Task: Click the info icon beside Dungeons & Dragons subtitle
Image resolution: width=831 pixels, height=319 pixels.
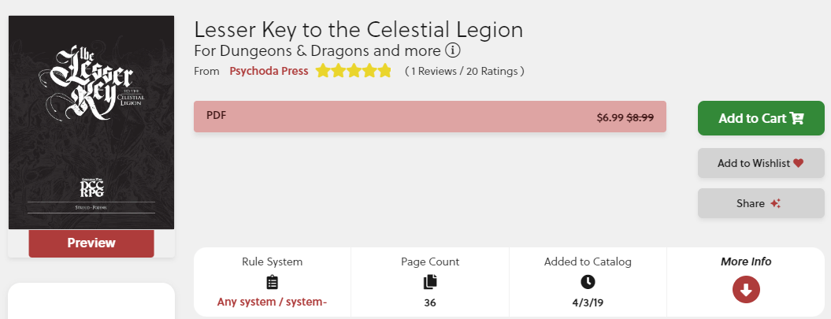Action: pos(453,51)
